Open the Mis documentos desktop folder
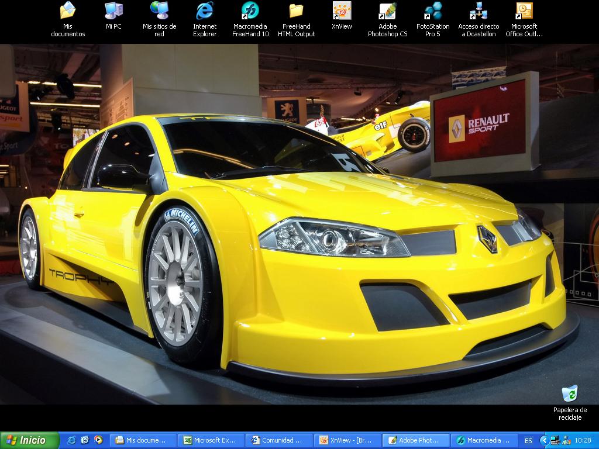 [68, 12]
